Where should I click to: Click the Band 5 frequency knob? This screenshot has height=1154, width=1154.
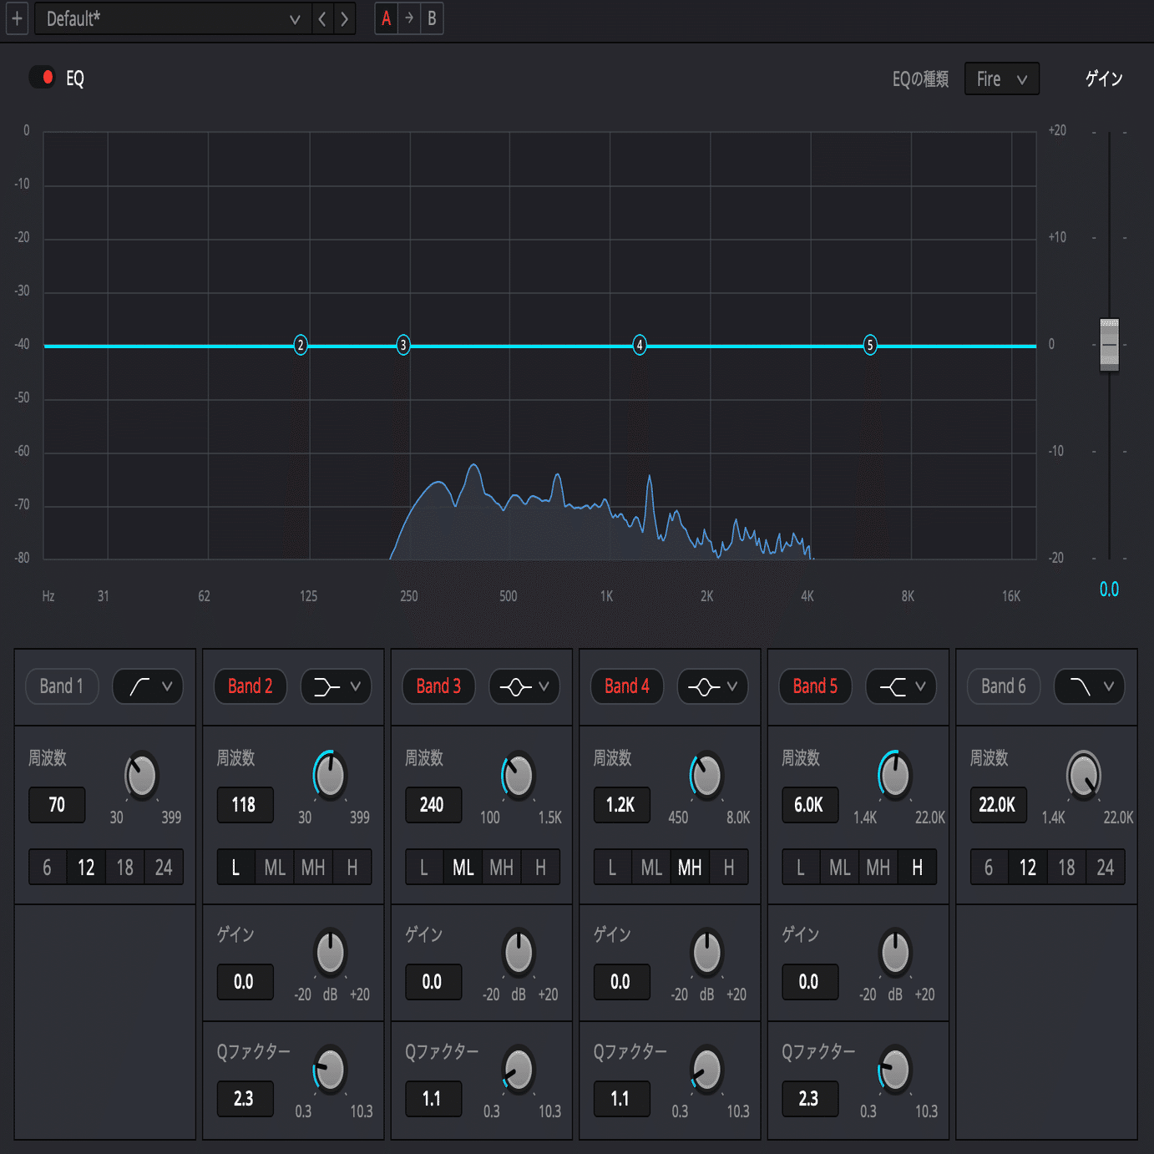tap(895, 775)
